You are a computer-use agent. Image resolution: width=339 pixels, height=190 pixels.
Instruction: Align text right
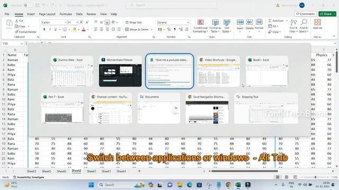[x=107, y=30]
